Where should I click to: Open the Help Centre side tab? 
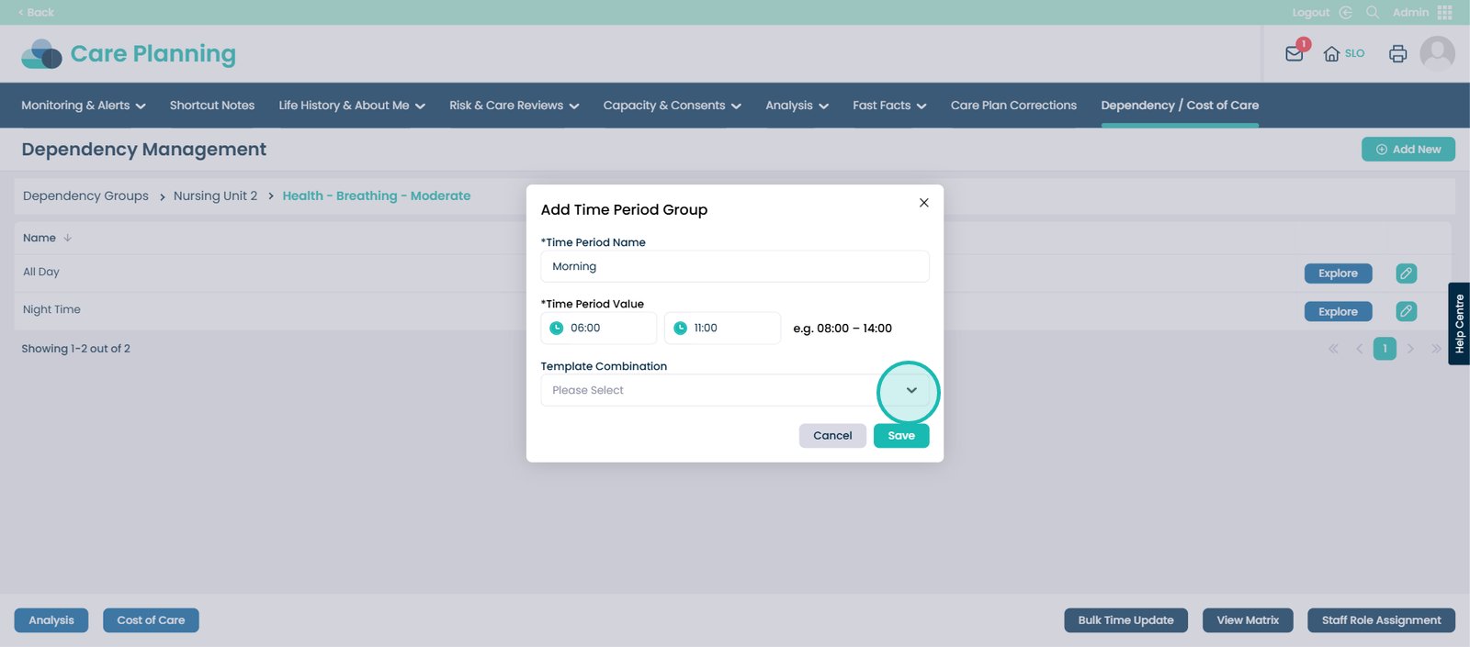tap(1458, 324)
